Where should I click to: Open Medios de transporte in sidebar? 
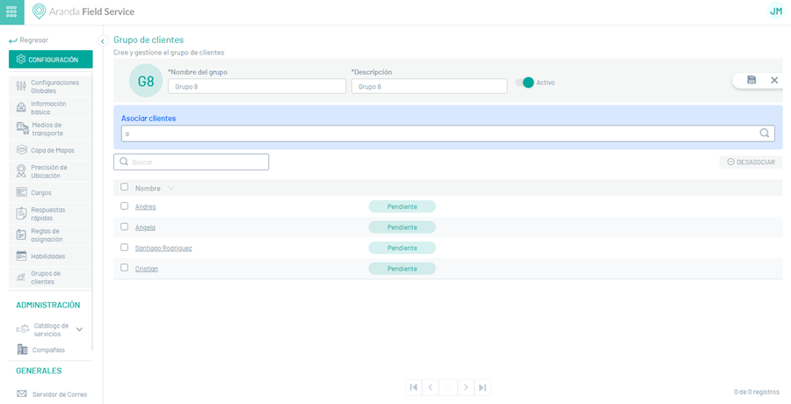[x=47, y=129]
